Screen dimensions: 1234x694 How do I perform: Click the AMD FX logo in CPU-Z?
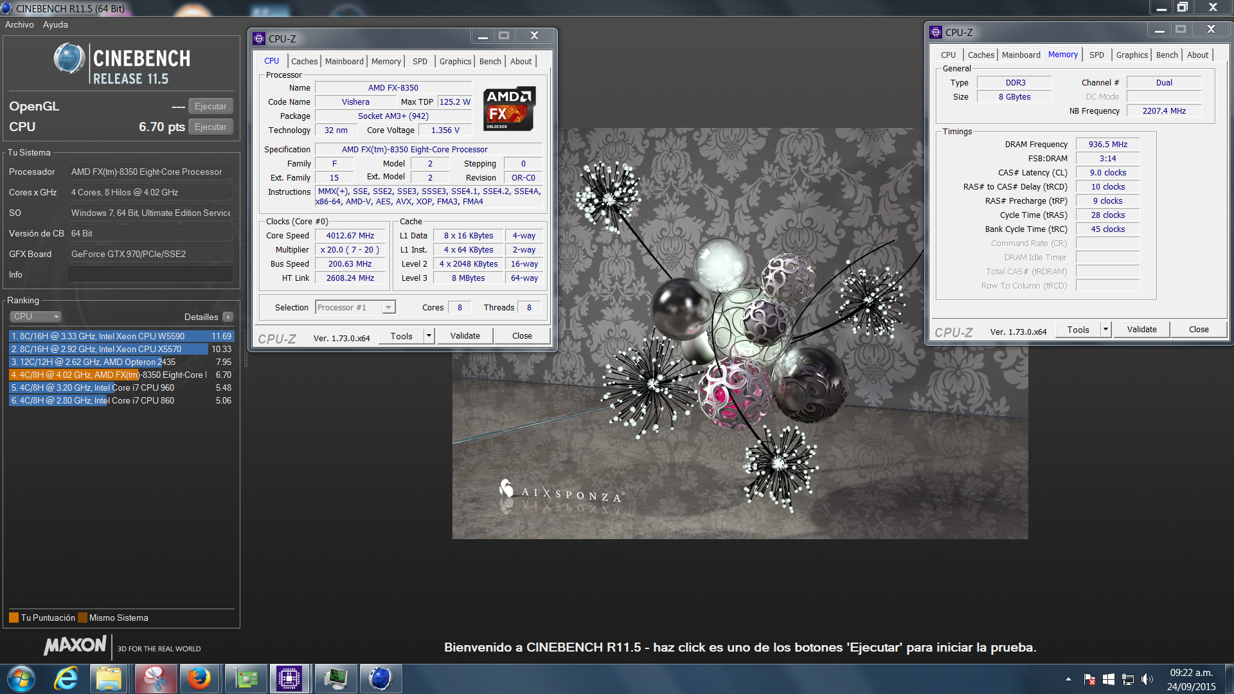point(509,108)
